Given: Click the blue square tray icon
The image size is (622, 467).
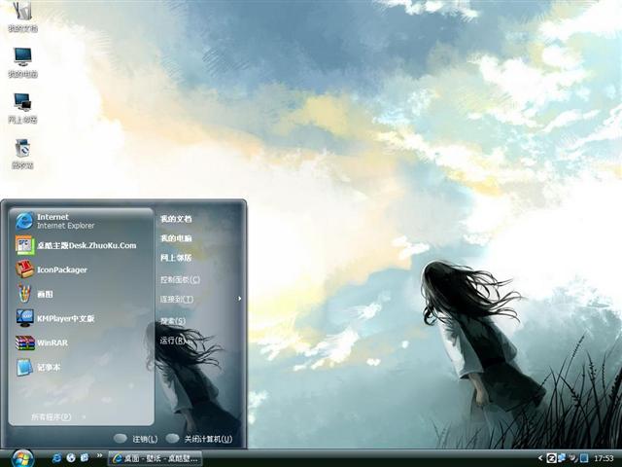Looking at the screenshot, I should click(583, 458).
